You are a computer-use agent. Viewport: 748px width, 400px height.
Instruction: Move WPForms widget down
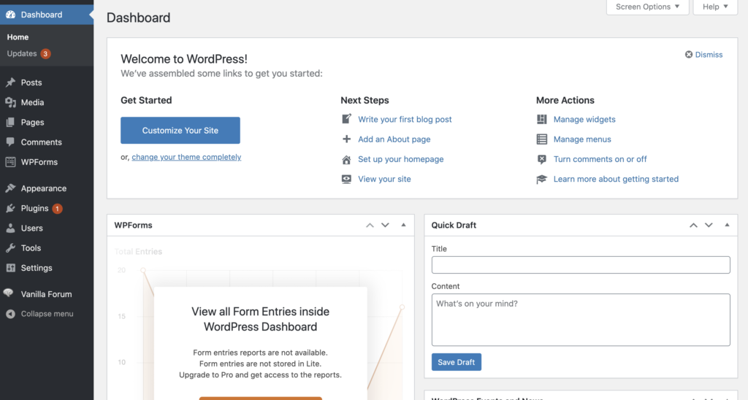pyautogui.click(x=385, y=225)
